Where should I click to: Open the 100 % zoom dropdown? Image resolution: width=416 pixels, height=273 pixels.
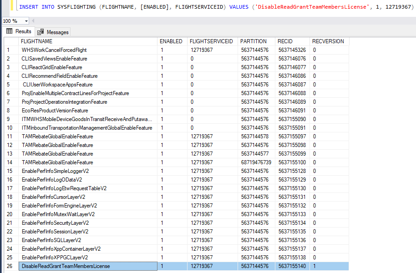click(26, 21)
